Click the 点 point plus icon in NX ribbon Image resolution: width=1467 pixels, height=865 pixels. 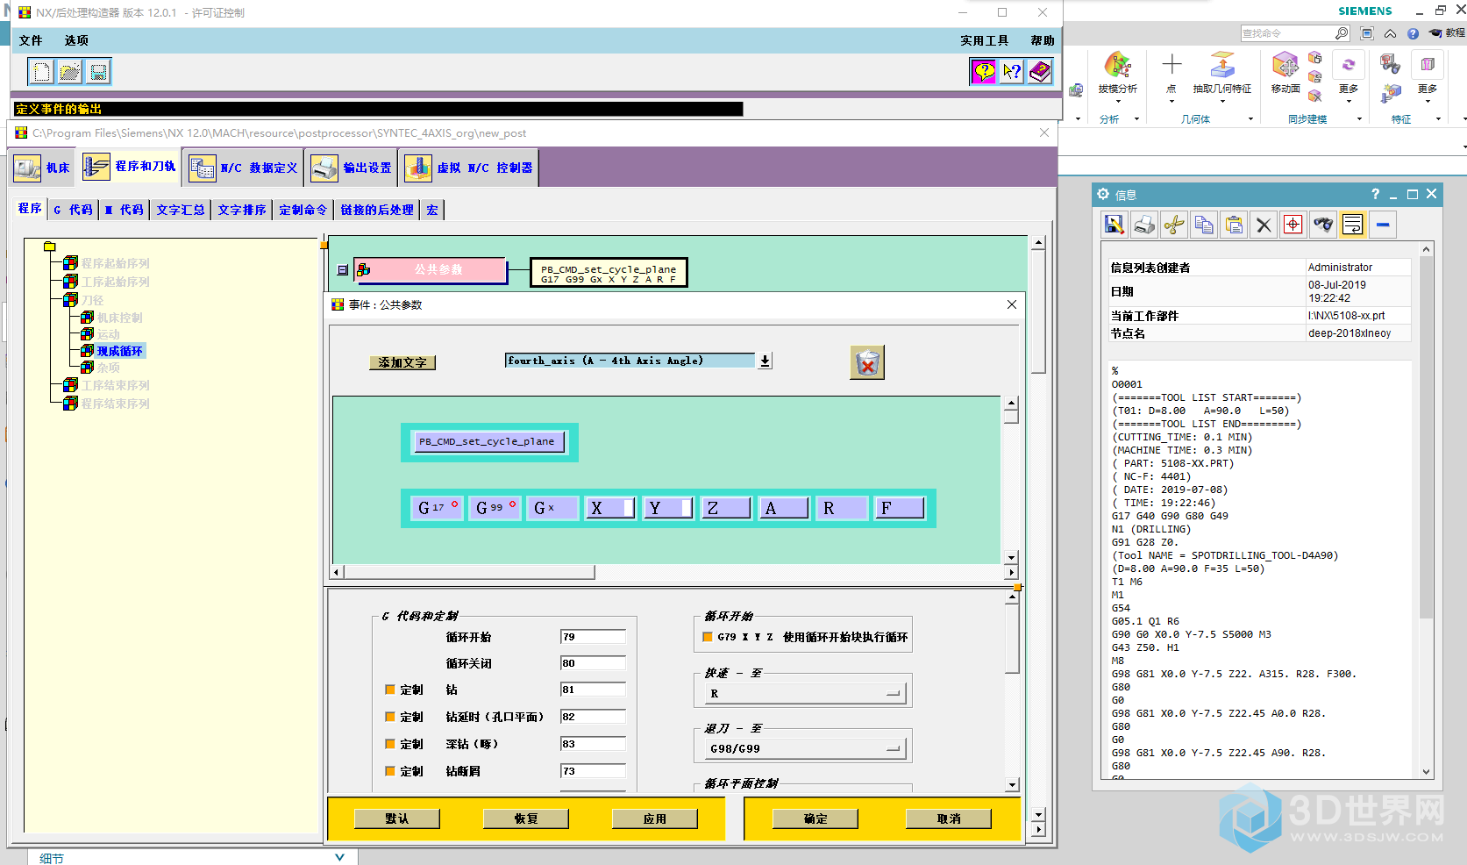point(1171,64)
